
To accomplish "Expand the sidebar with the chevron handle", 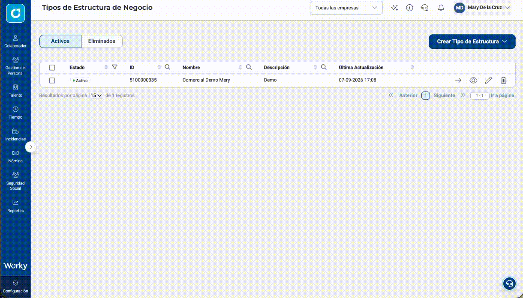I will point(30,147).
